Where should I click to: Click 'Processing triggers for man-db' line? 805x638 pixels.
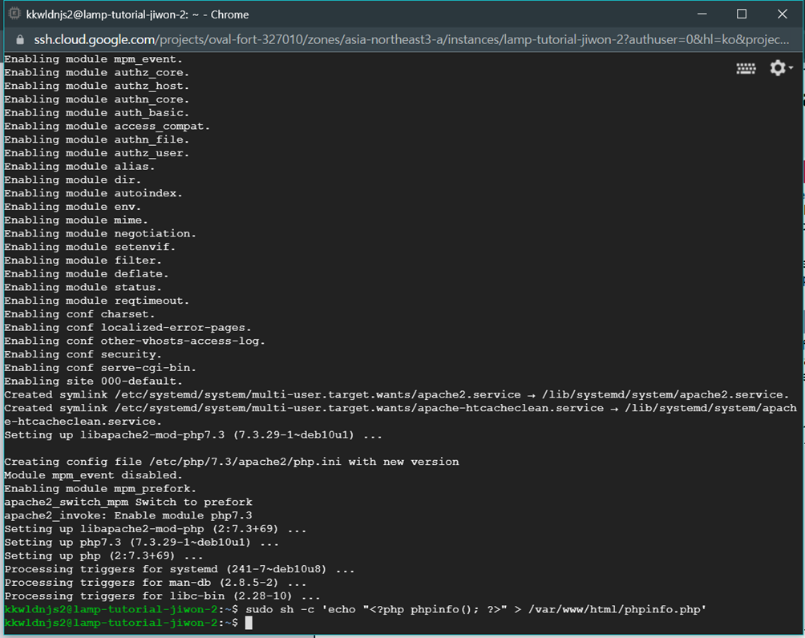pyautogui.click(x=155, y=583)
